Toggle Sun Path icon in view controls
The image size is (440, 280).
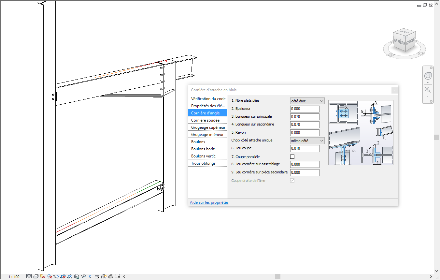tap(42, 276)
